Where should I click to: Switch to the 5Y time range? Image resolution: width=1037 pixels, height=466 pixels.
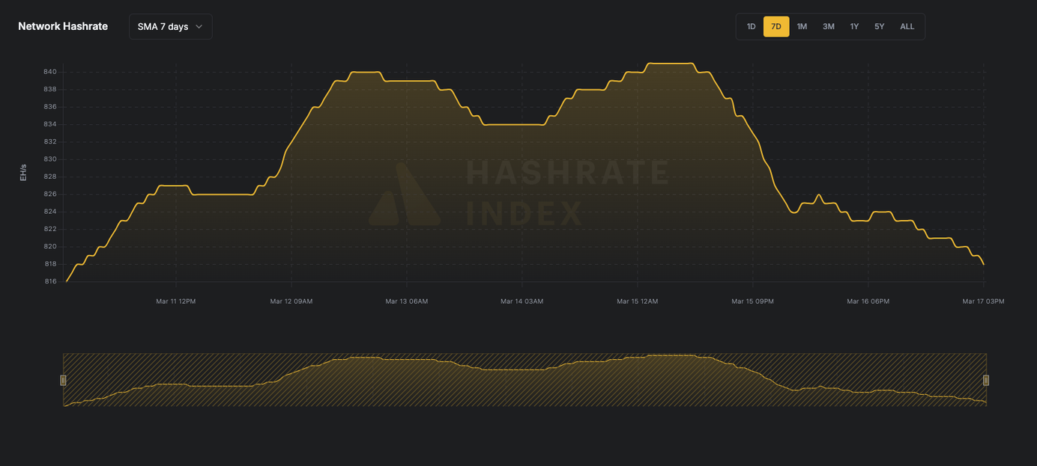point(880,26)
